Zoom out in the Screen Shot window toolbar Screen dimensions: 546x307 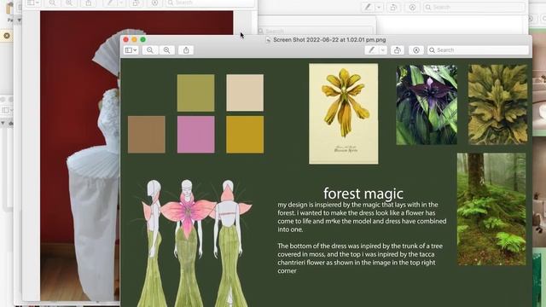point(150,50)
